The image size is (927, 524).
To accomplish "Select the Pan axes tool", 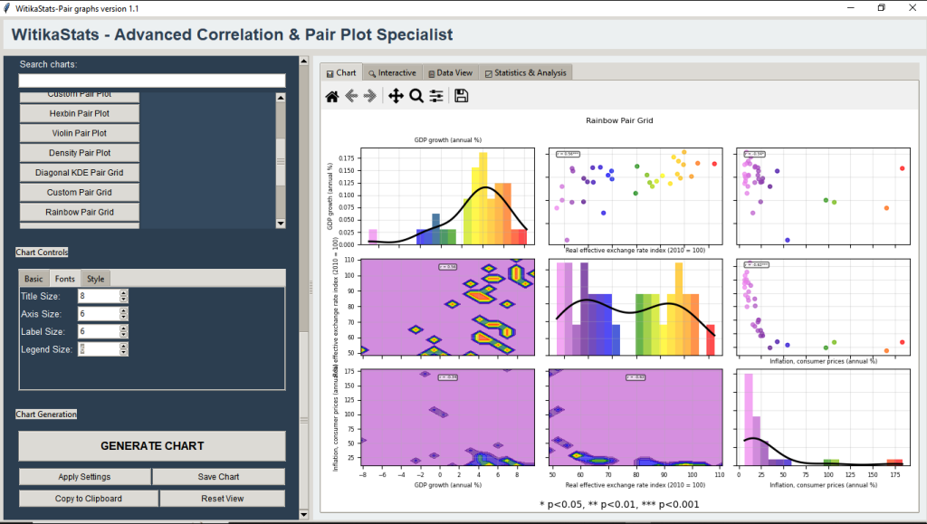I will 396,96.
